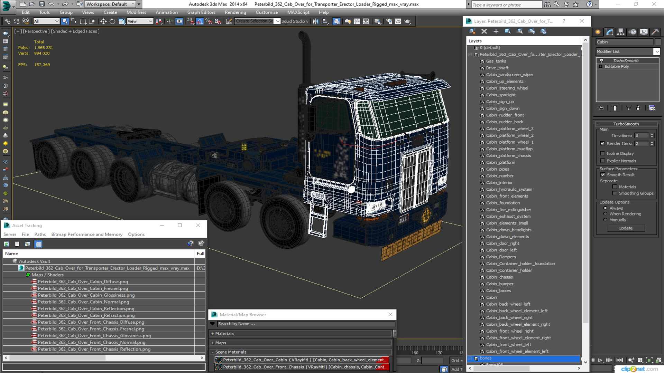Viewport: 664px width, 373px height.
Task: Choose the Select and Rotate tool
Action: click(x=112, y=21)
